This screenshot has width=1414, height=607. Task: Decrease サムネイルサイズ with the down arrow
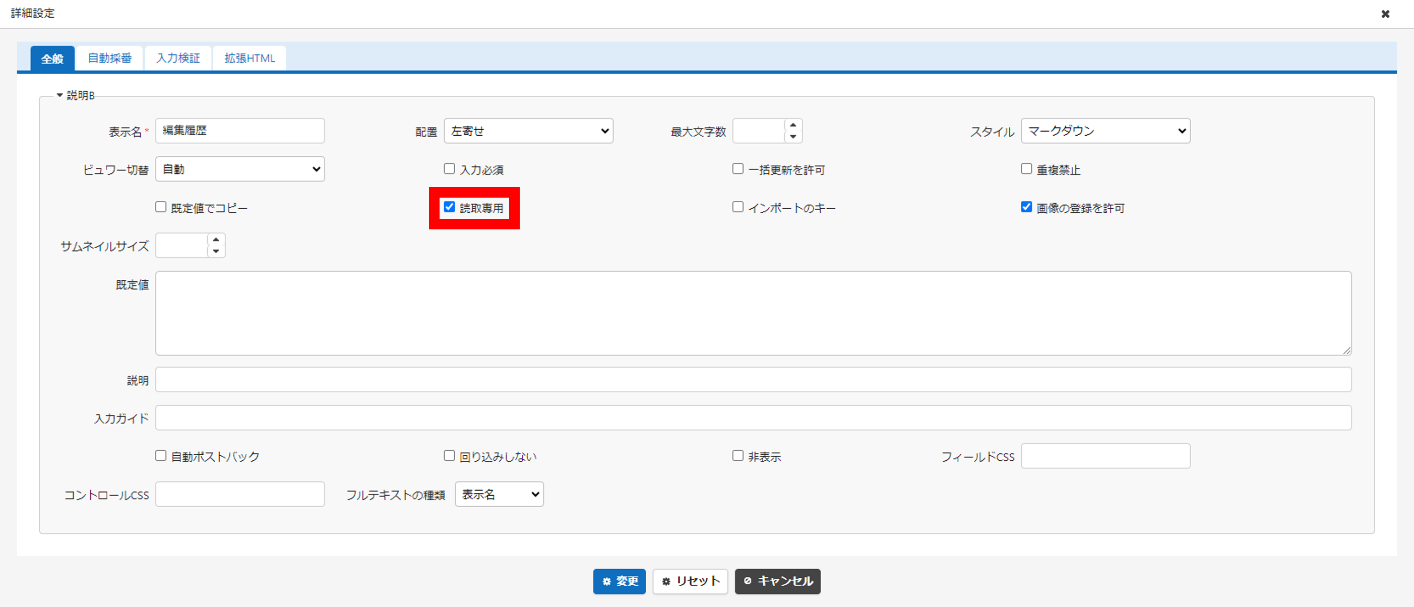(x=216, y=252)
